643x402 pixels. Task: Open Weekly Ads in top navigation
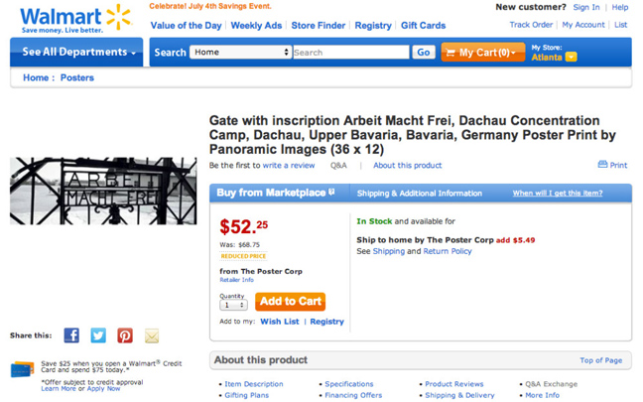pos(255,26)
